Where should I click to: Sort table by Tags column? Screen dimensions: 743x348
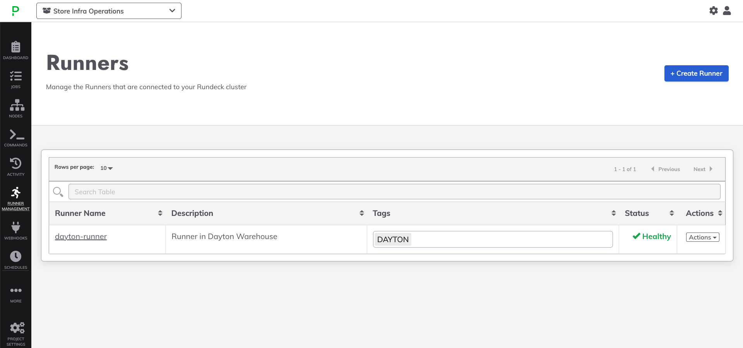coord(614,213)
